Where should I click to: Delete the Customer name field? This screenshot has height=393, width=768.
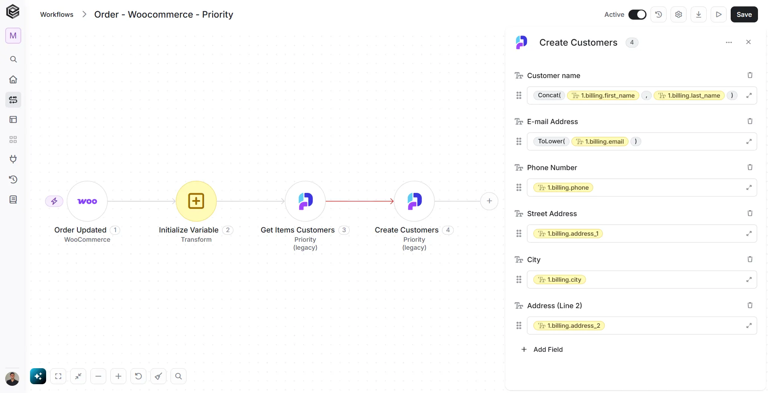pos(750,75)
